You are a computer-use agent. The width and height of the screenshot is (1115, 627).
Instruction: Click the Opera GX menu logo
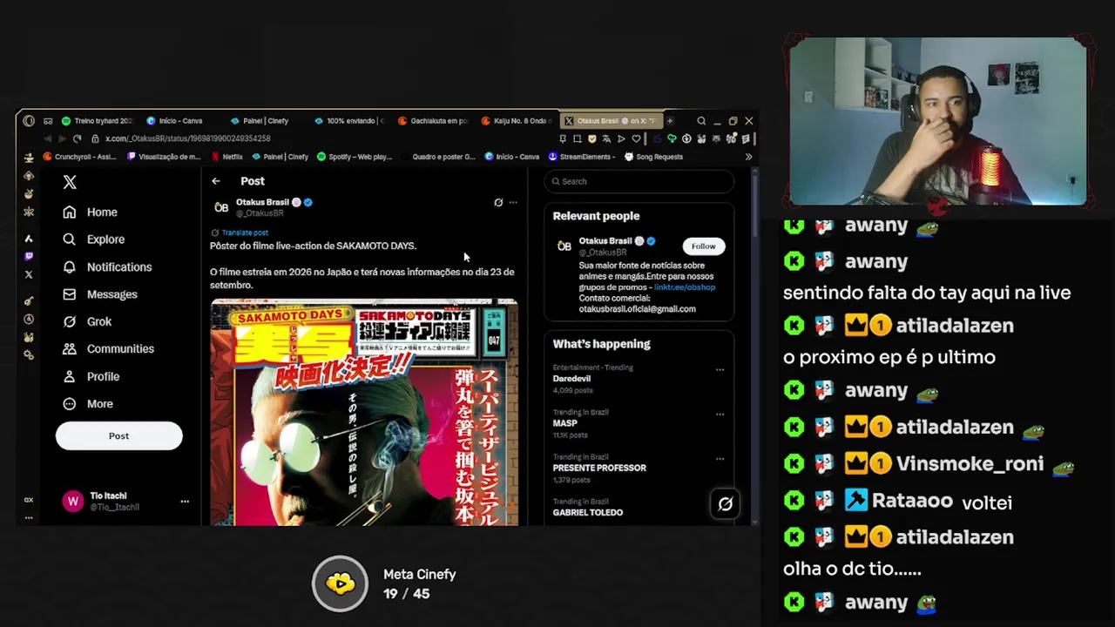29,121
